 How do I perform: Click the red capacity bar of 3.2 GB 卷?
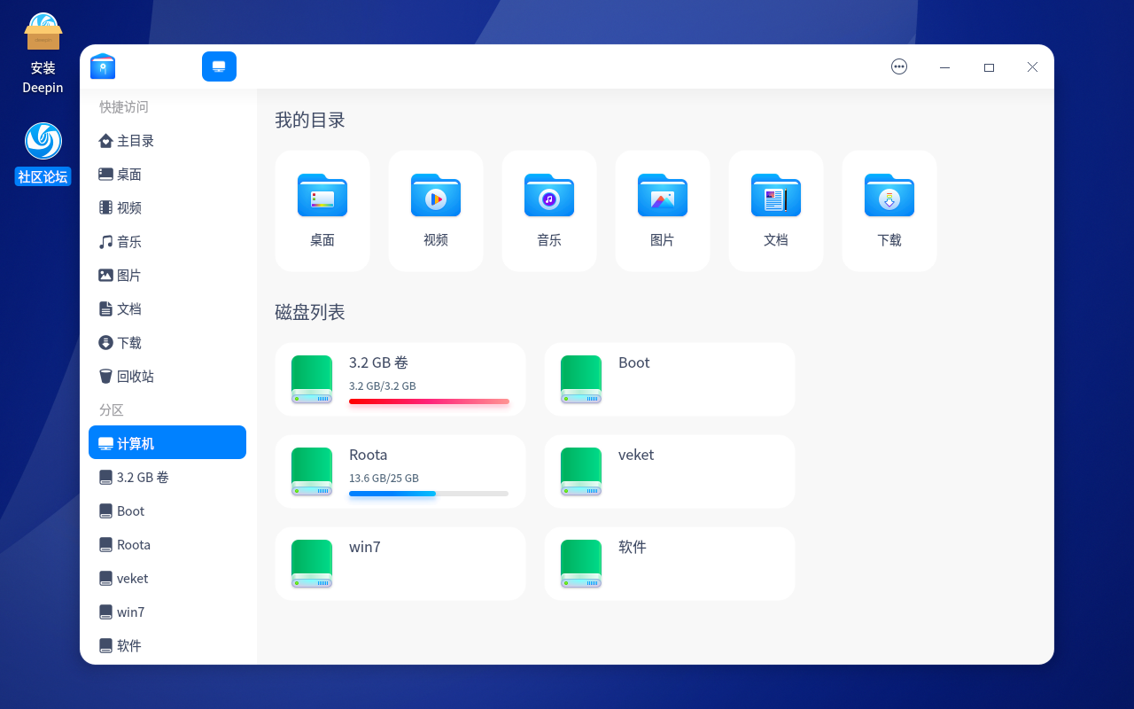430,401
